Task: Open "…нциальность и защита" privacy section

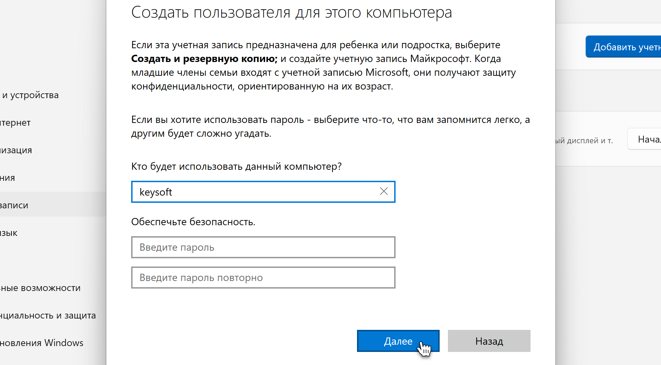Action: click(48, 315)
